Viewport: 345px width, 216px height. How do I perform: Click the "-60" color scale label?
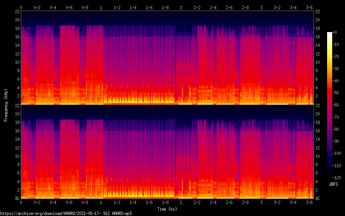pyautogui.click(x=336, y=105)
